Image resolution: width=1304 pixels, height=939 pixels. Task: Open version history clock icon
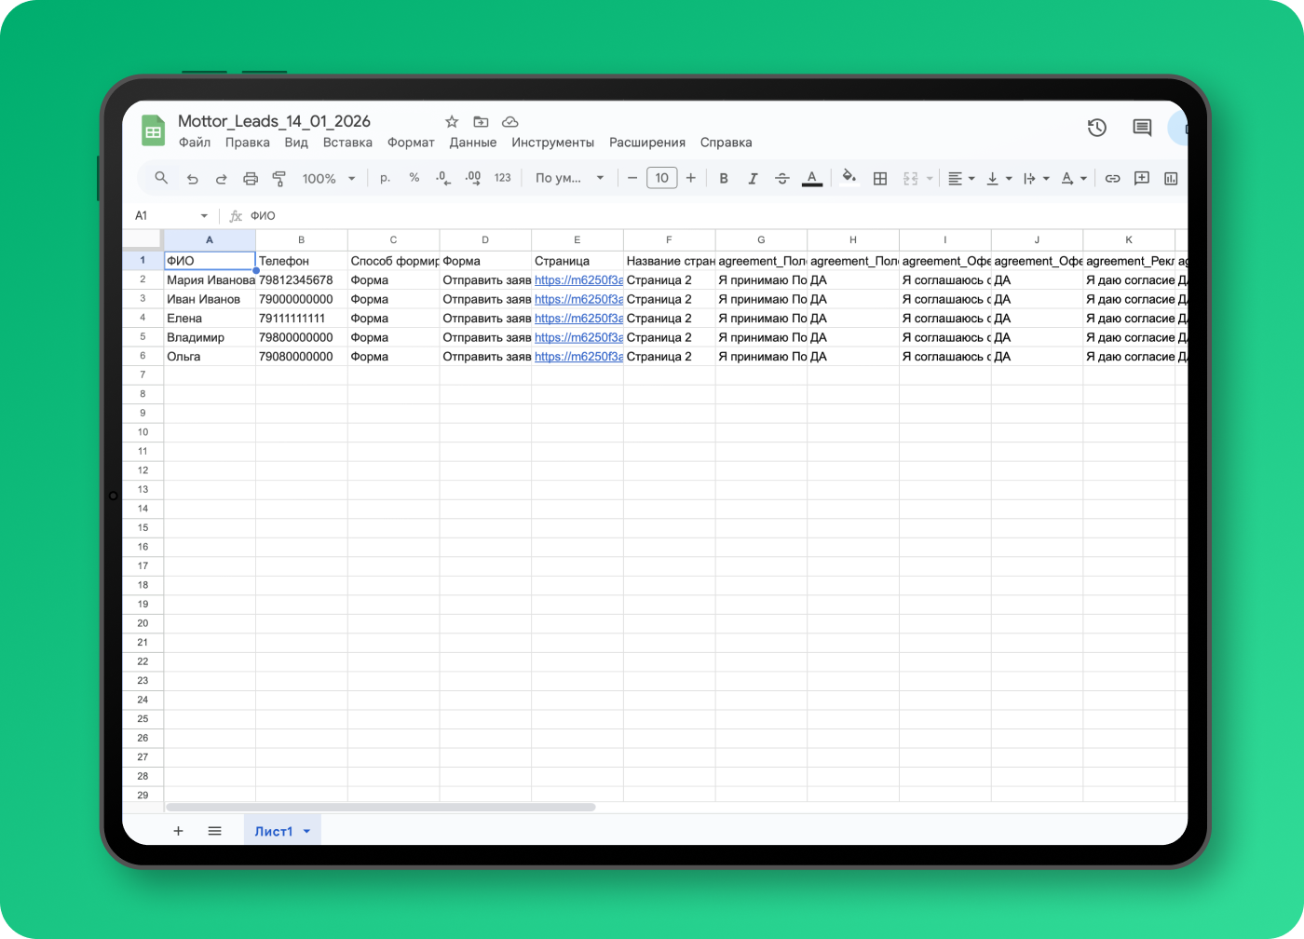1096,128
